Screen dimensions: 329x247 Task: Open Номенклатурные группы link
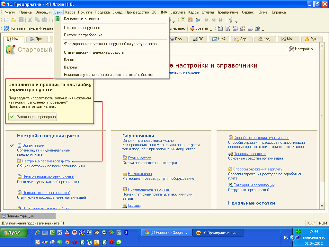pyautogui.click(x=148, y=189)
